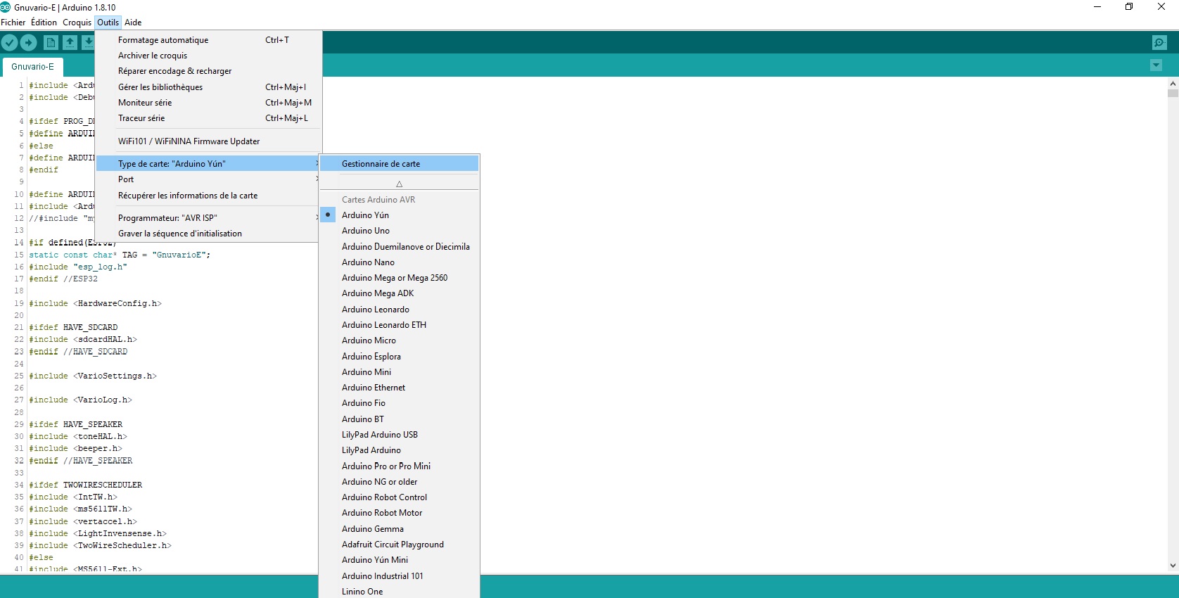Select Arduino NG or older
Viewport: 1179px width, 598px height.
[x=399, y=482]
